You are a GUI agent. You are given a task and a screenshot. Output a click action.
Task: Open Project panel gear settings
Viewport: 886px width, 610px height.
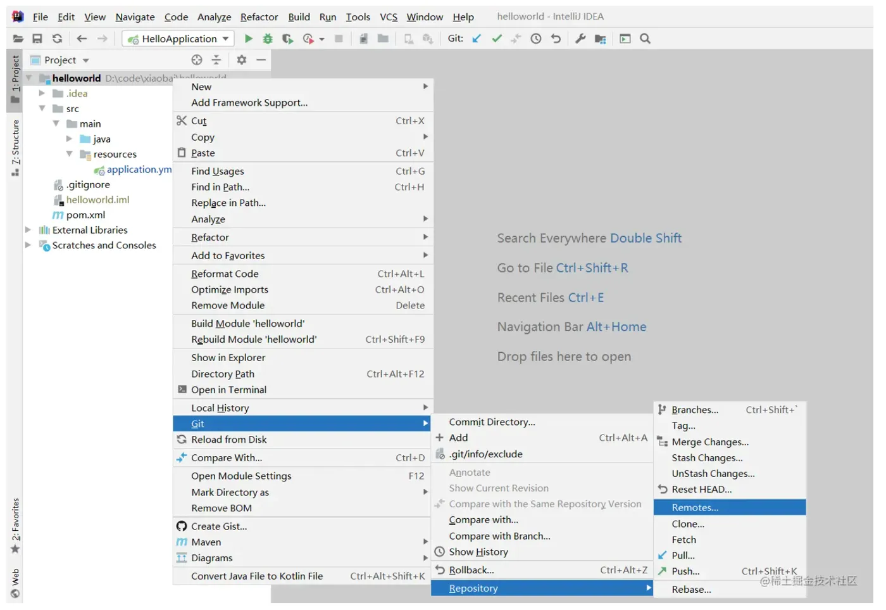point(241,60)
